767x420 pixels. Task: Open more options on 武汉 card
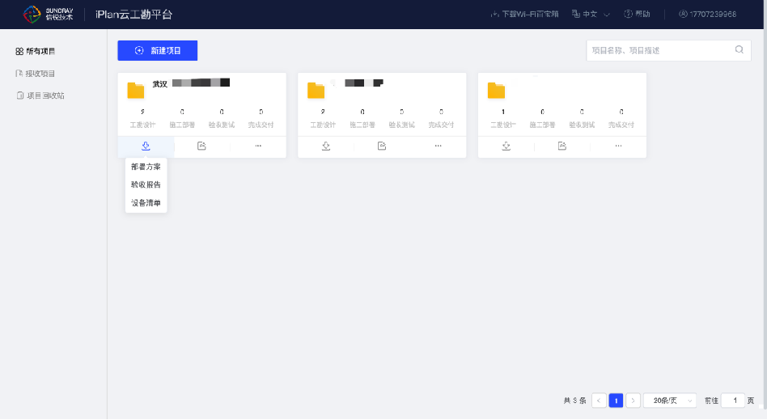pyautogui.click(x=258, y=146)
